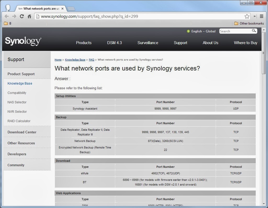Follow the Home breadcrumb link
The height and width of the screenshot is (208, 268).
[58, 60]
